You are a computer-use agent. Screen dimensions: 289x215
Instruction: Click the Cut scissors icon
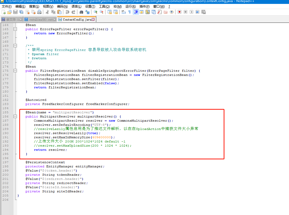click(47, 12)
